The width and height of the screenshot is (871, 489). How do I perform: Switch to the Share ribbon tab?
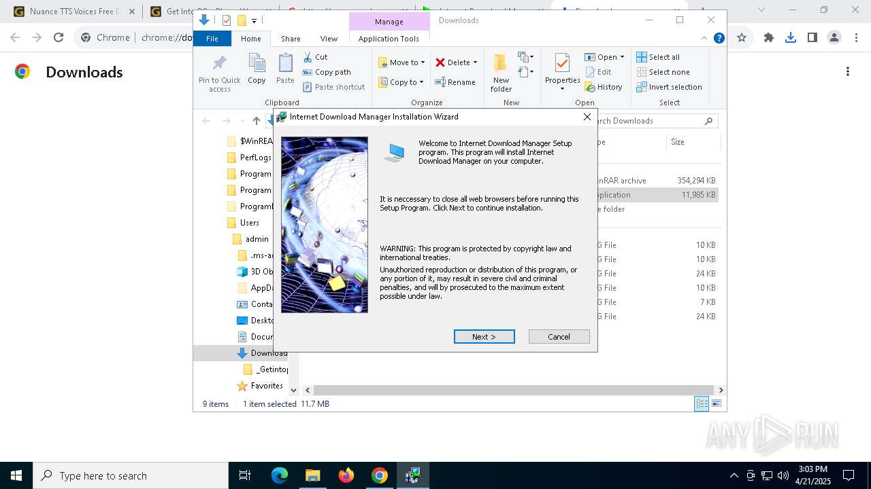coord(291,39)
